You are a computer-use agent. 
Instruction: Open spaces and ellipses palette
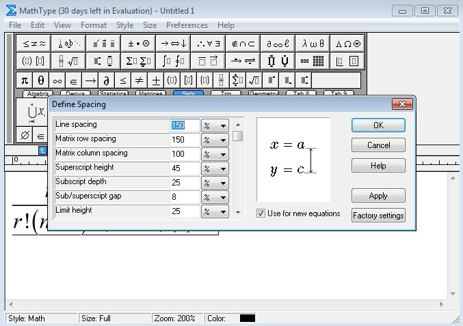click(x=68, y=44)
